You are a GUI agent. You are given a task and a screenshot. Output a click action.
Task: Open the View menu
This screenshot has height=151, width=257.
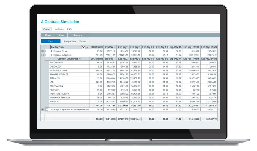click(x=61, y=35)
